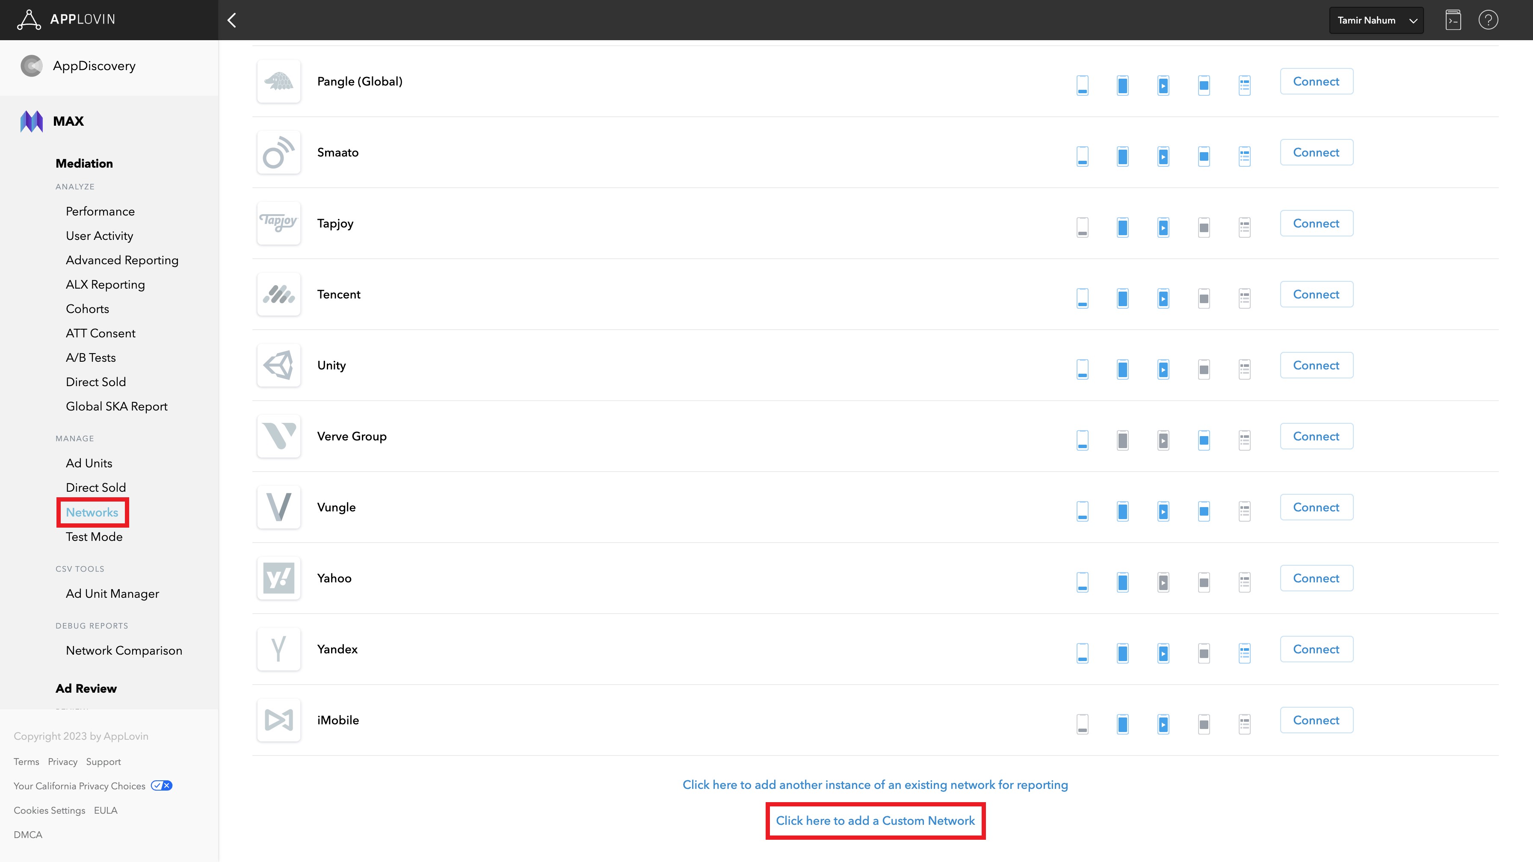Screen dimensions: 1533x862
Task: Click the Pangle banner ad format icon
Action: click(1083, 85)
